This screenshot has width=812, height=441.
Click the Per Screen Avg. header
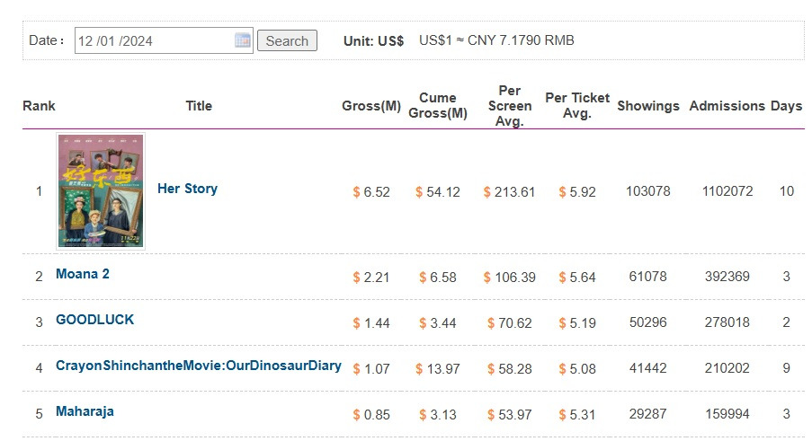(509, 105)
